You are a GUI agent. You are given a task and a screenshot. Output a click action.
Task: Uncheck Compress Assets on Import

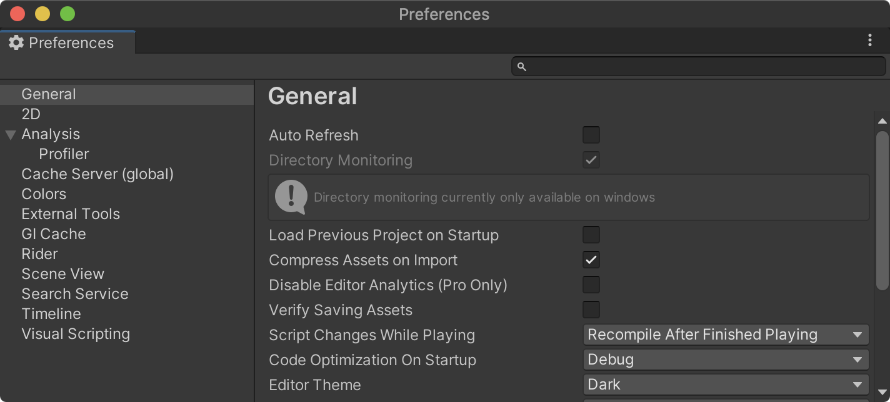(x=591, y=260)
